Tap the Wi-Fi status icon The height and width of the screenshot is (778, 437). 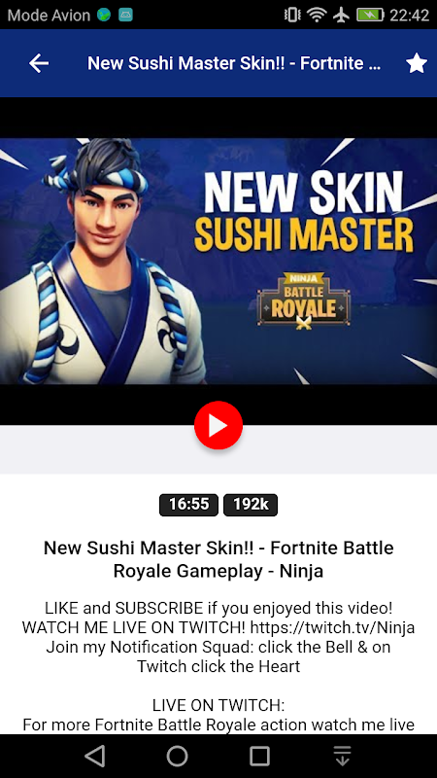(317, 15)
